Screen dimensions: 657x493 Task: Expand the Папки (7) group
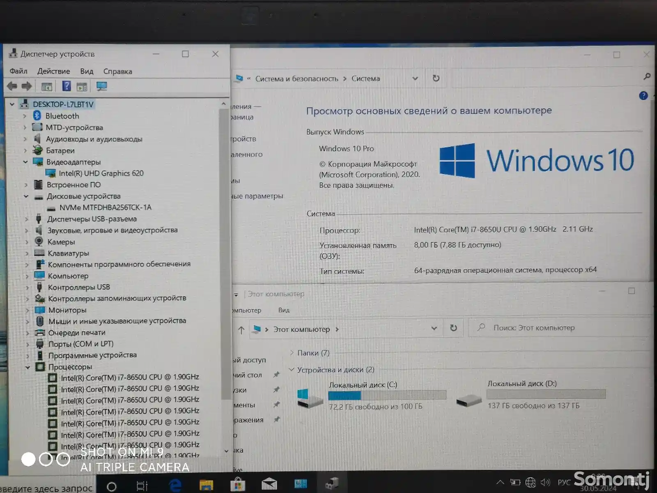[292, 352]
